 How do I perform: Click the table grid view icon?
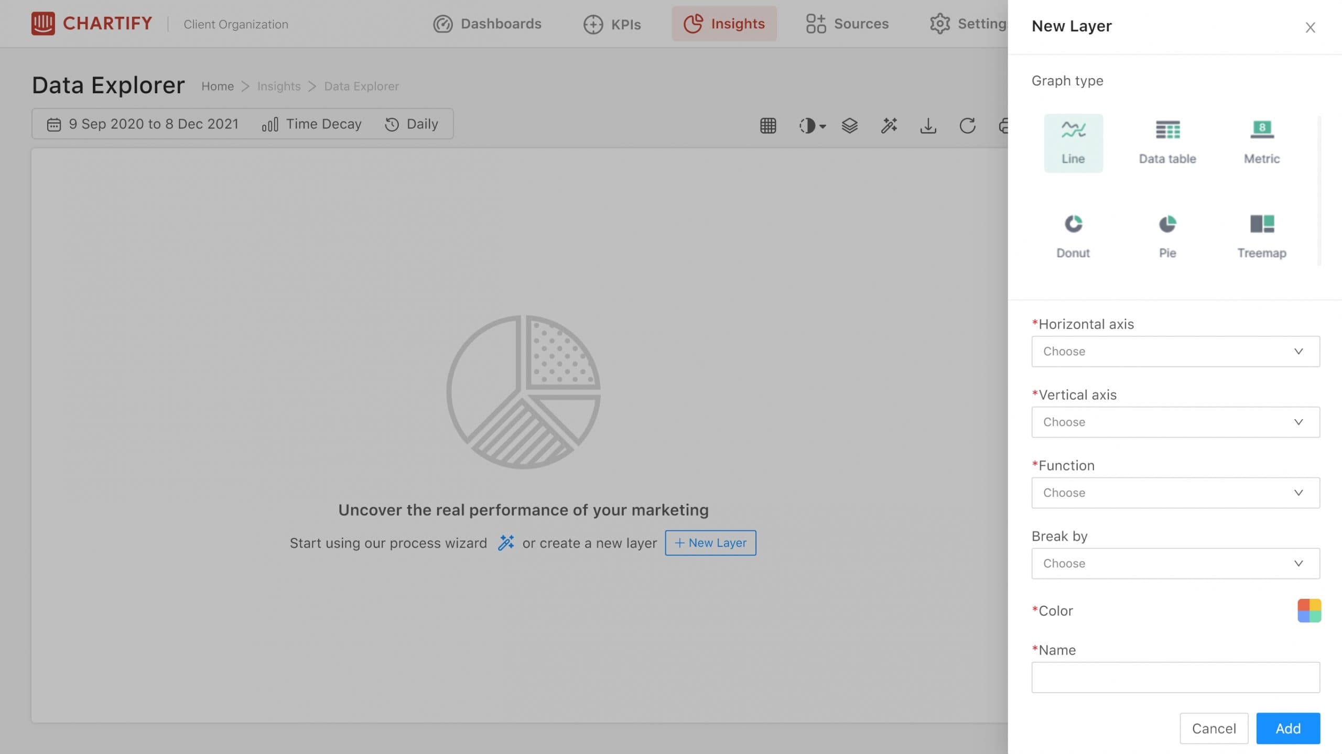click(x=768, y=125)
